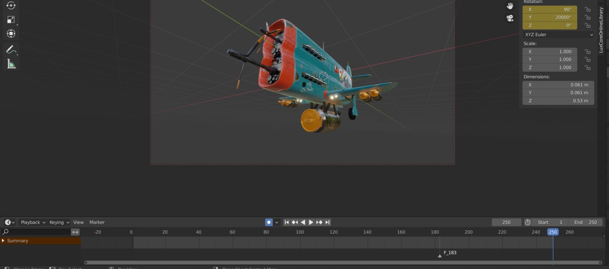Jump to the previous keyframe
This screenshot has width=609, height=269.
[x=295, y=222]
